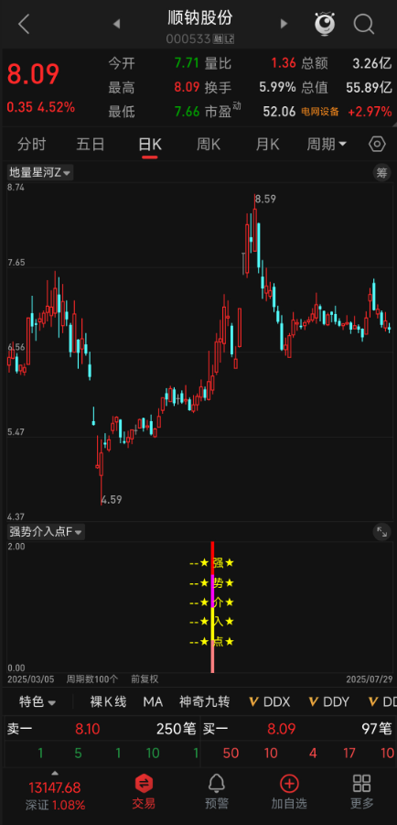Tap 深证 index value 13147.68
Screen dimensions: 397x825
coord(54,787)
